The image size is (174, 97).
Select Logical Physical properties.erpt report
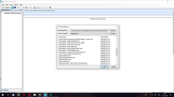pos(67,57)
